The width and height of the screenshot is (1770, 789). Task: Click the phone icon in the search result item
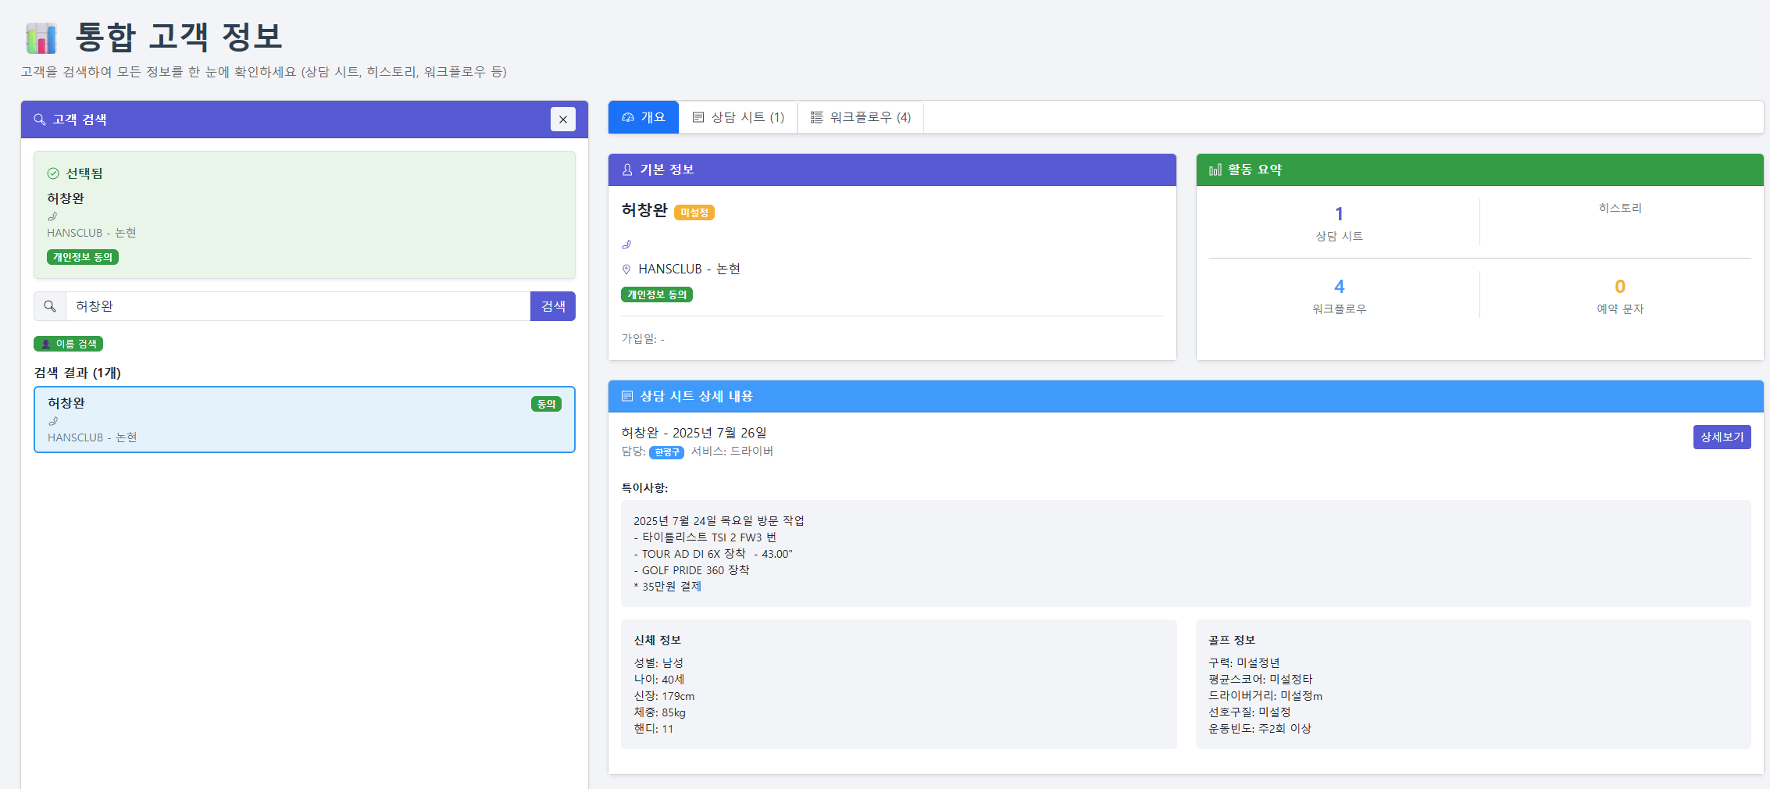53,421
